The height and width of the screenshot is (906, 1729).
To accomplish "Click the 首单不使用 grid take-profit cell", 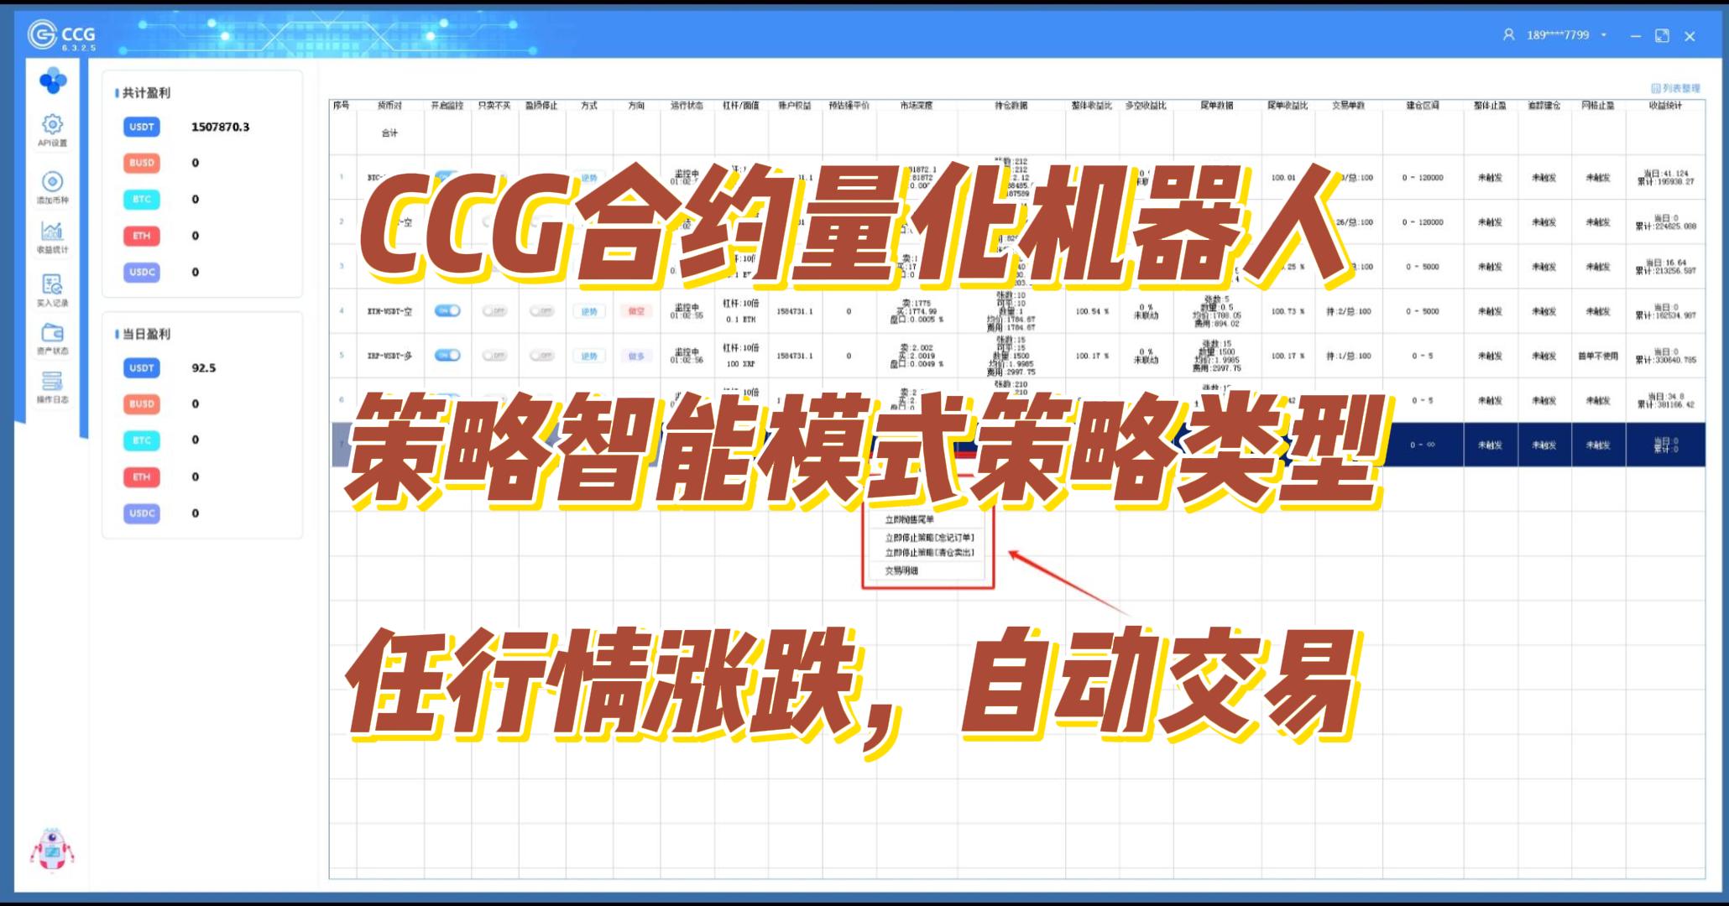I will click(1598, 356).
